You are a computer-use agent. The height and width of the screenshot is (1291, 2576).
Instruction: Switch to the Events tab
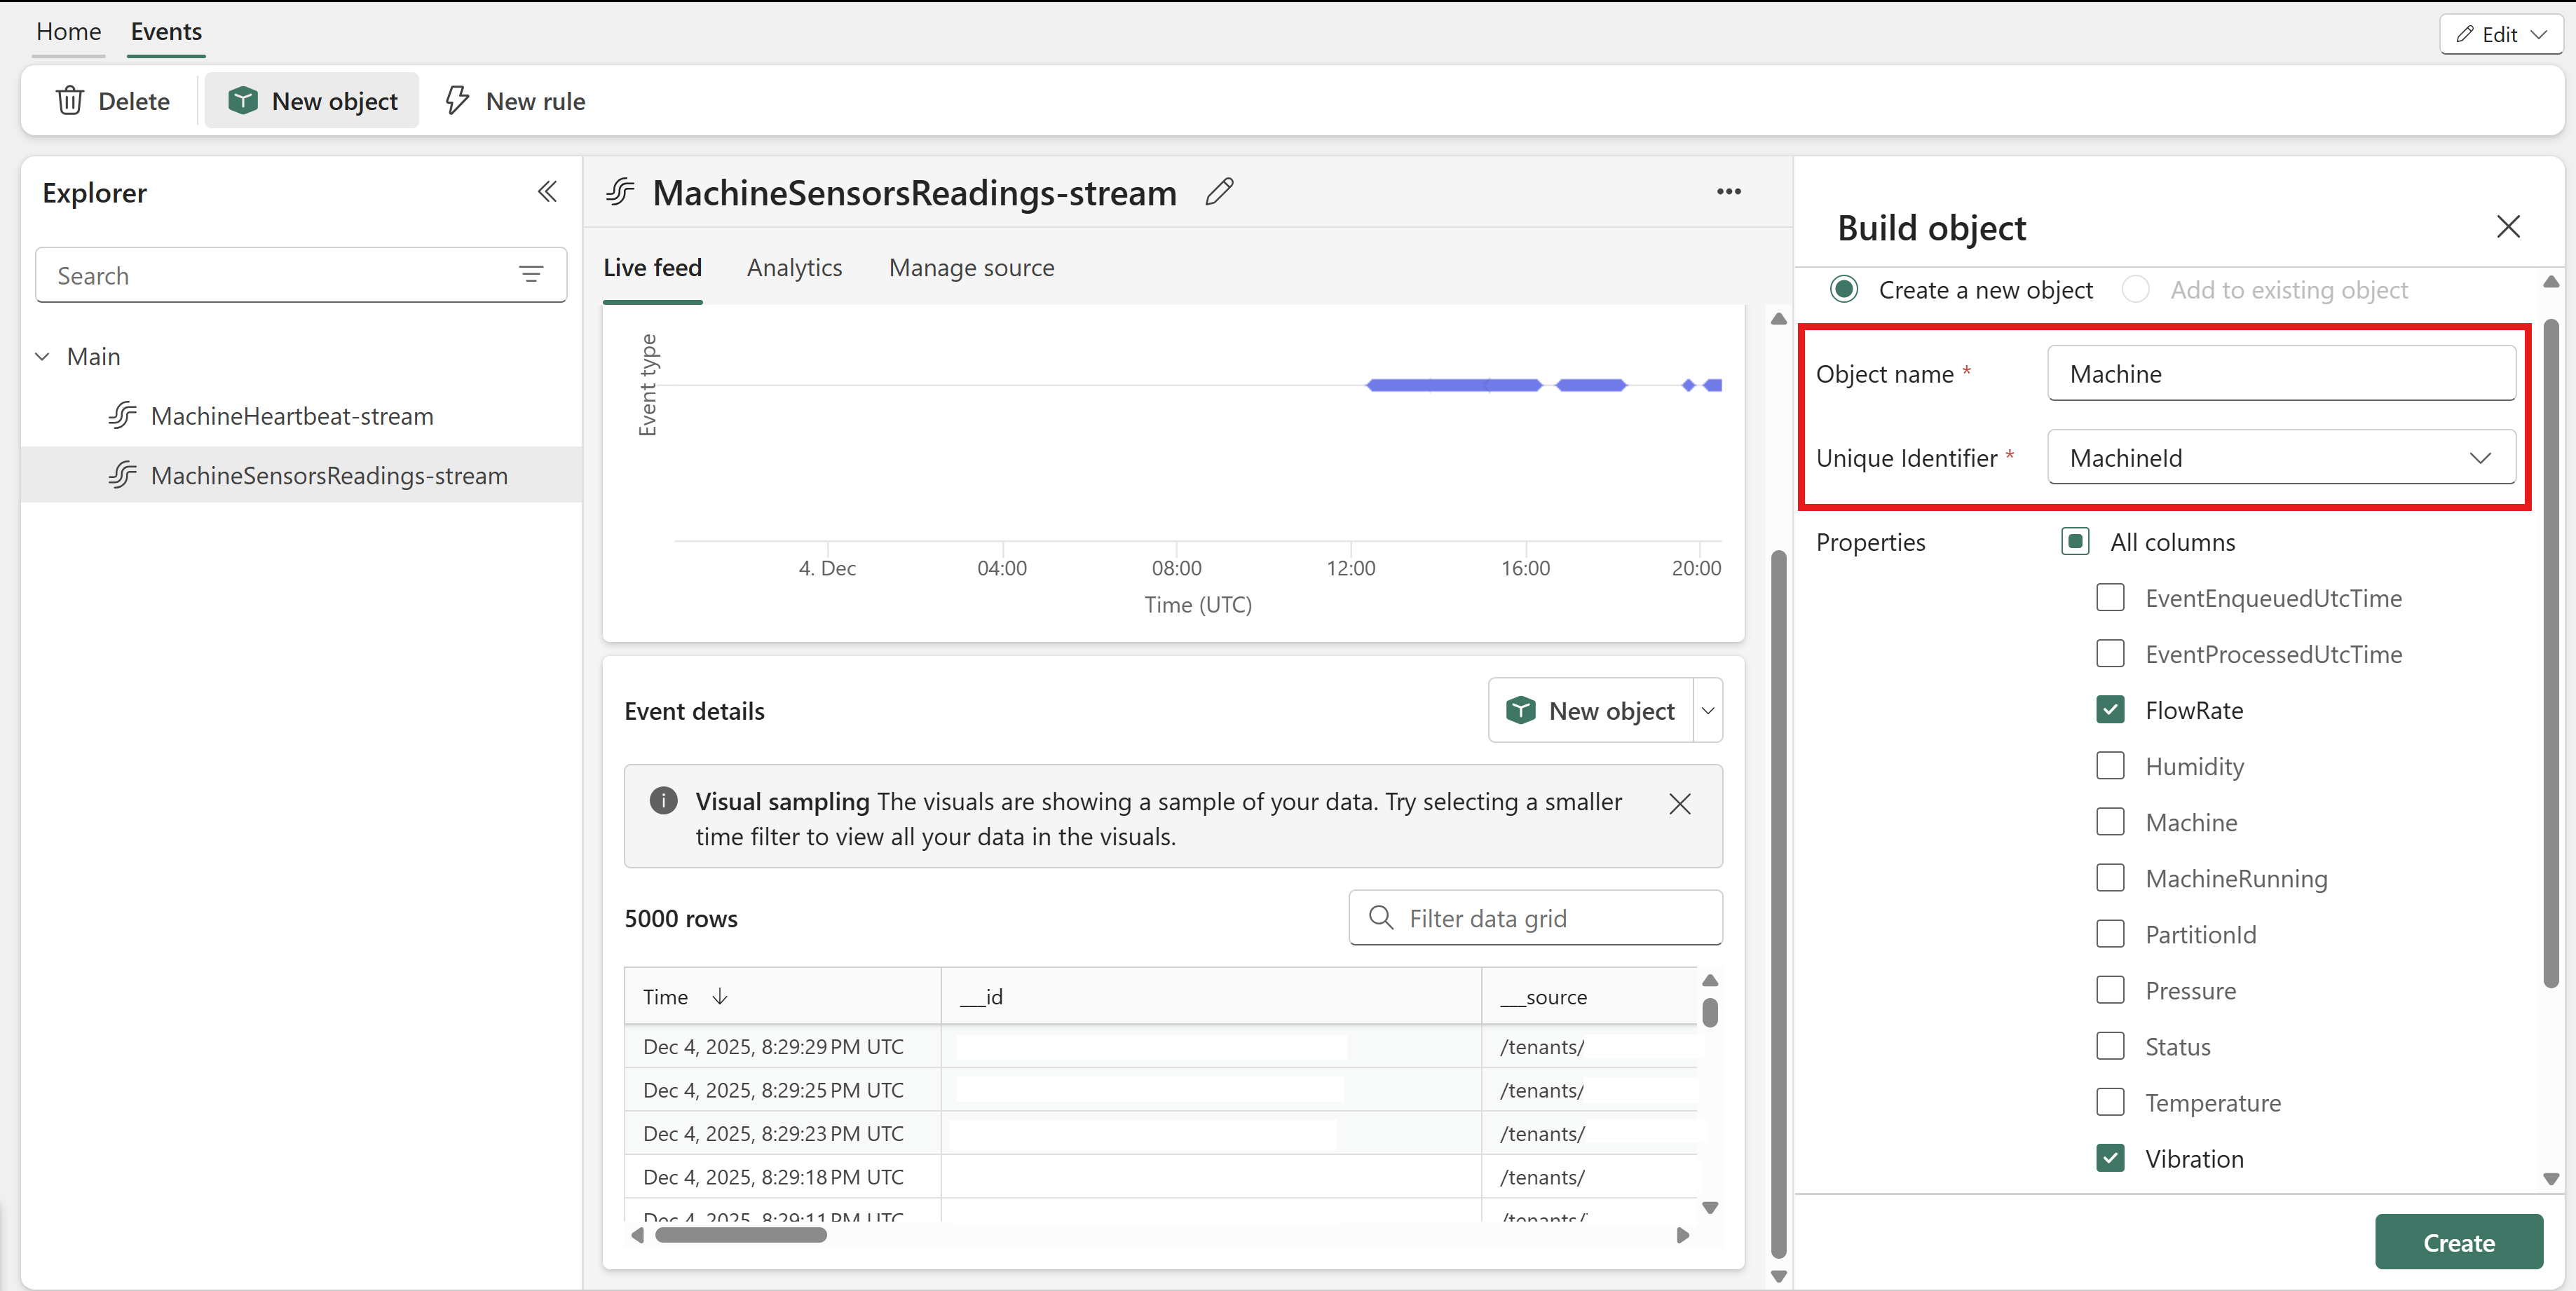(x=166, y=32)
